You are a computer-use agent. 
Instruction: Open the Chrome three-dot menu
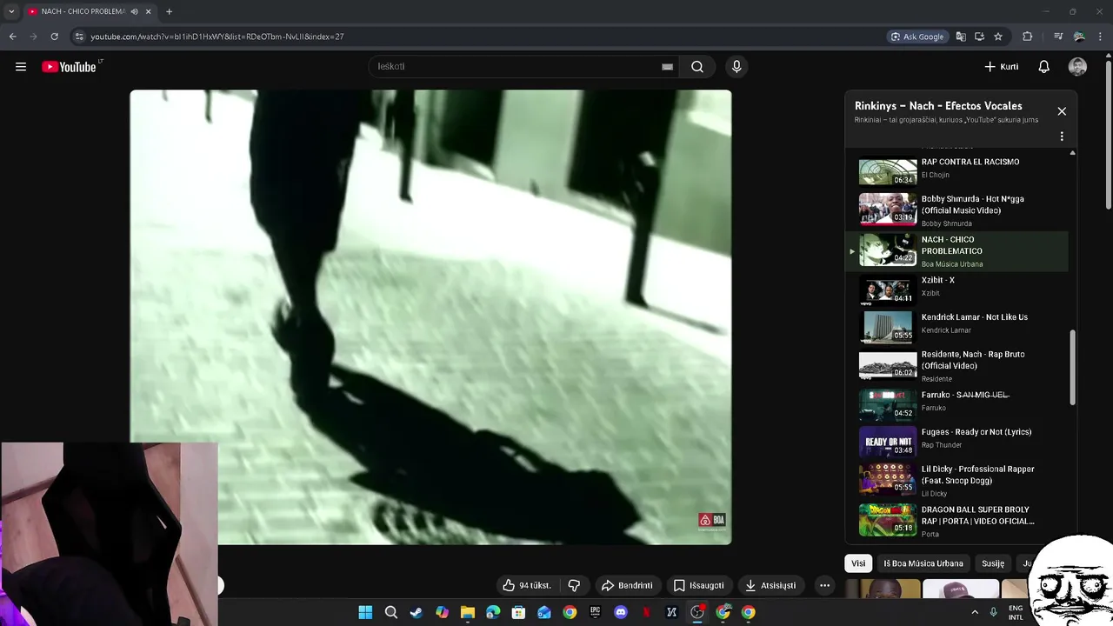click(x=1102, y=37)
